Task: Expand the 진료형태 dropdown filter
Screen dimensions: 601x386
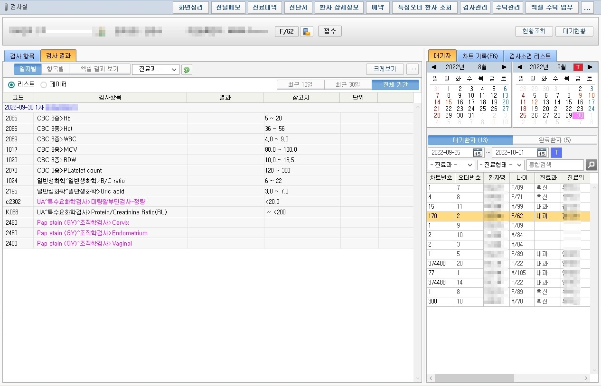Action: (500, 165)
